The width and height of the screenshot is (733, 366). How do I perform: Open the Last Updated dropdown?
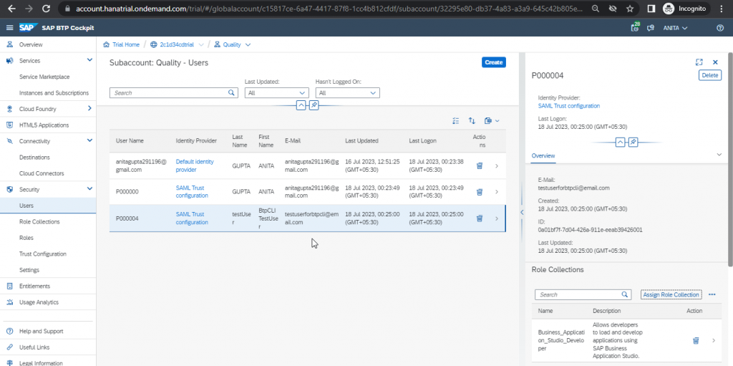(277, 92)
